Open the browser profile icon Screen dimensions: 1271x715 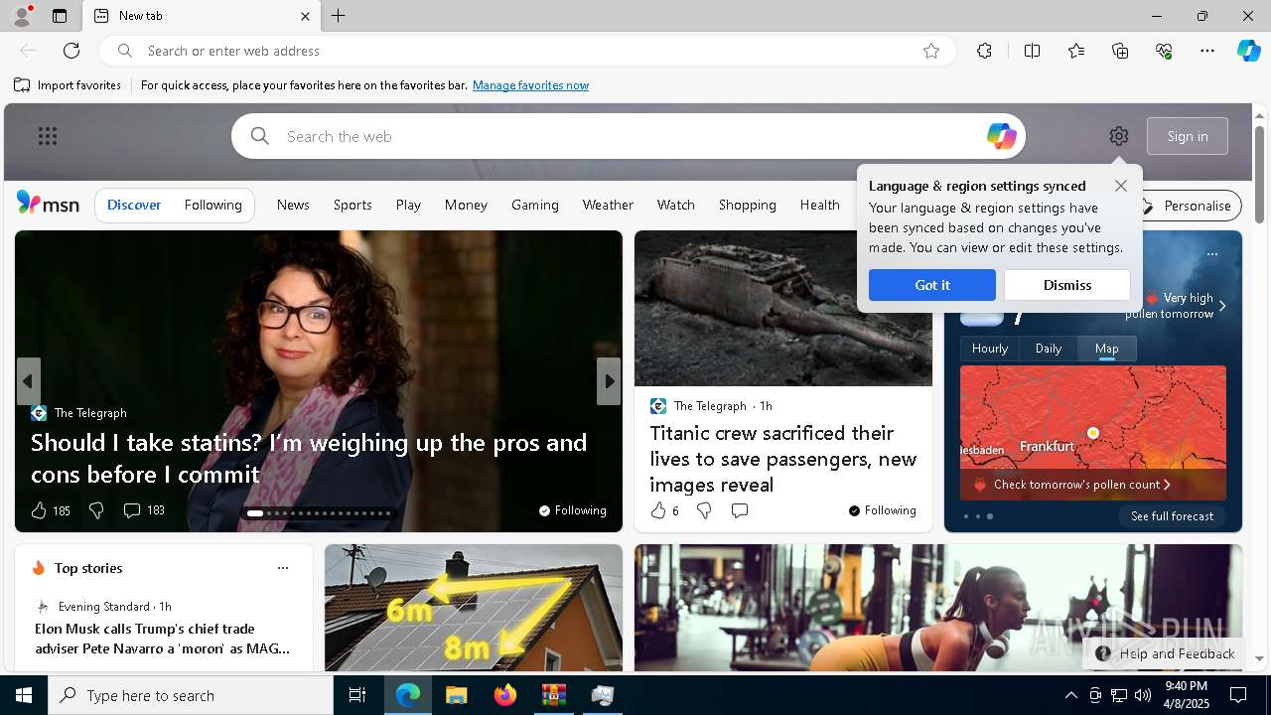click(22, 16)
